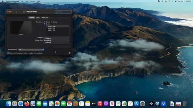Launch Safari from the dock
The height and width of the screenshot is (108, 193).
21,104
